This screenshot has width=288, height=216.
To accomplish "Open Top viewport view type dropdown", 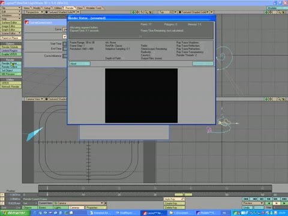I will pos(167,12).
